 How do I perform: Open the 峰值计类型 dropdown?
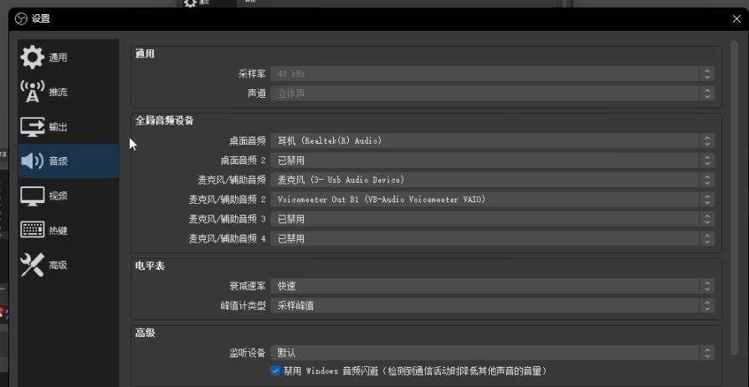[x=492, y=305]
